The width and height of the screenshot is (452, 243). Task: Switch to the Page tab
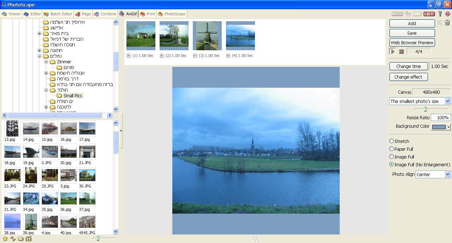[83, 14]
